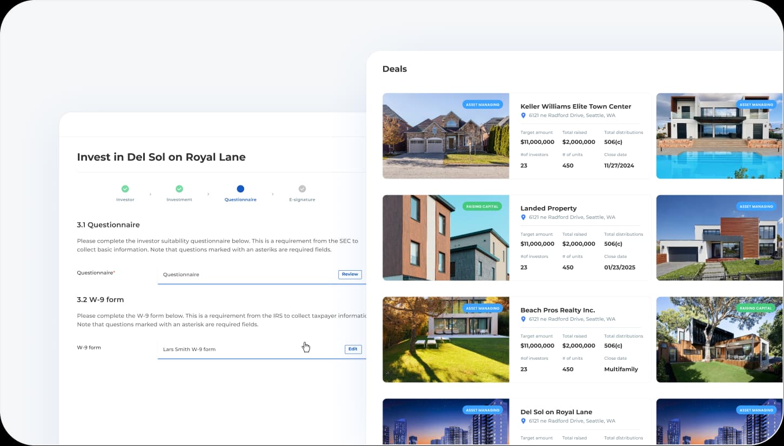Click the green checkmark icon on the Investor step
This screenshot has height=446, width=784.
(125, 189)
